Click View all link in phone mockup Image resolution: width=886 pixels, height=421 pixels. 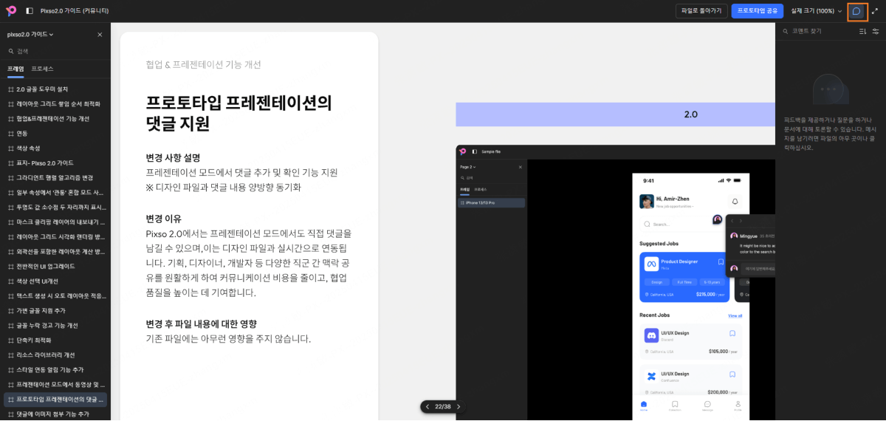point(735,315)
